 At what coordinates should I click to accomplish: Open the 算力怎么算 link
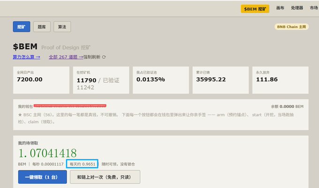26,57
